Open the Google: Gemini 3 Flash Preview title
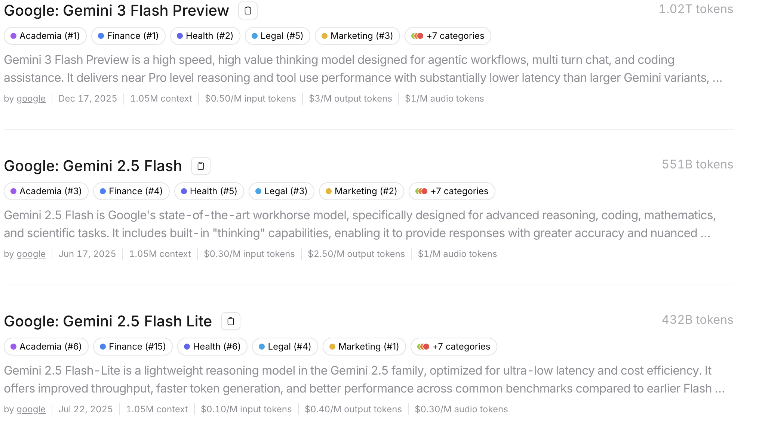762x428 pixels. 116,10
